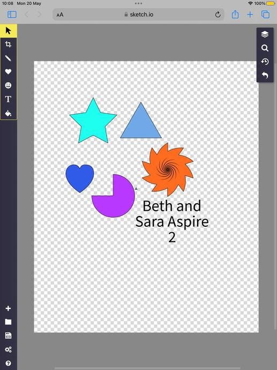
Task: Open the folder Import icon
Action: (8, 322)
